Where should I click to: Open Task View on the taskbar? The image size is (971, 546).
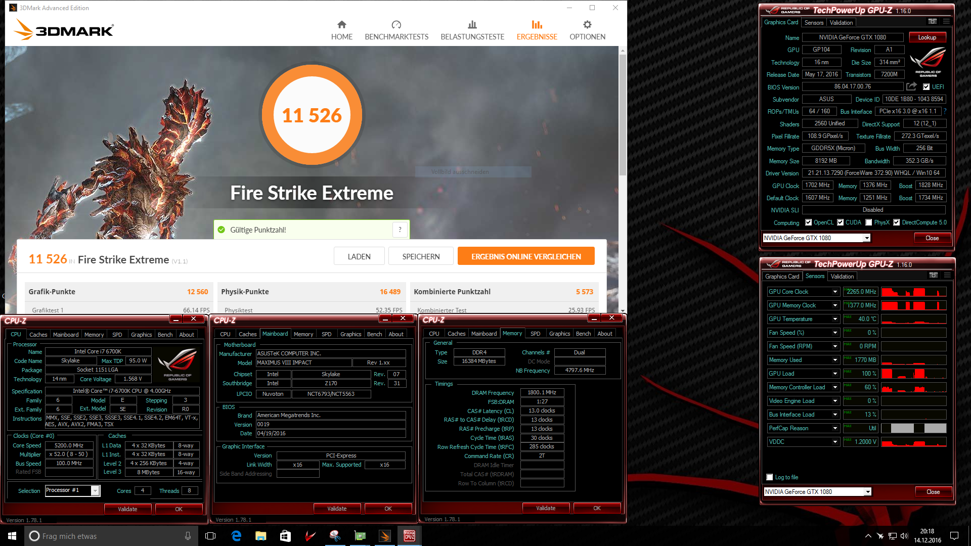[x=210, y=536]
